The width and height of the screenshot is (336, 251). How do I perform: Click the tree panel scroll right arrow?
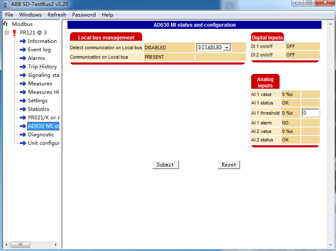tap(56, 245)
